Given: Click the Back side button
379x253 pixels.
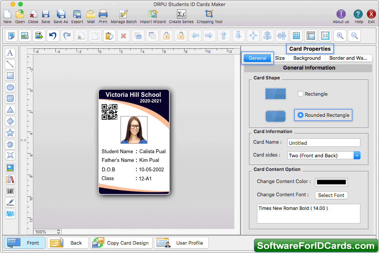Looking at the screenshot, I should [x=68, y=243].
